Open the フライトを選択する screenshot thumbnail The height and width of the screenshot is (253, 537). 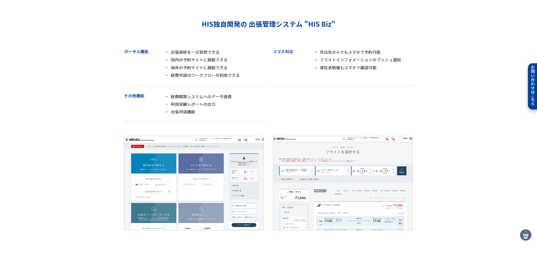pos(343,183)
